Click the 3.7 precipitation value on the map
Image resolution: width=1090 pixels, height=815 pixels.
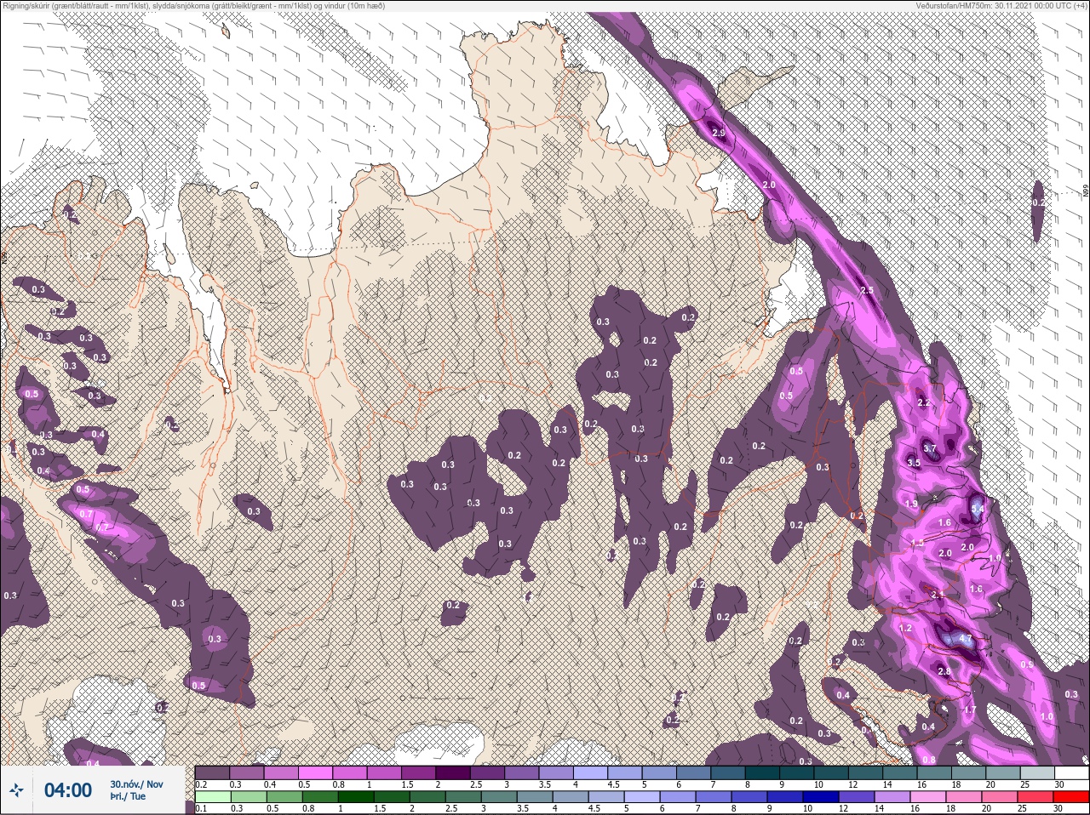click(929, 448)
